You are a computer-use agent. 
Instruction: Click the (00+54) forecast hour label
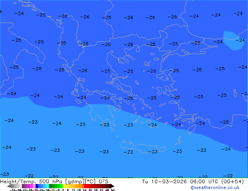[232, 182]
